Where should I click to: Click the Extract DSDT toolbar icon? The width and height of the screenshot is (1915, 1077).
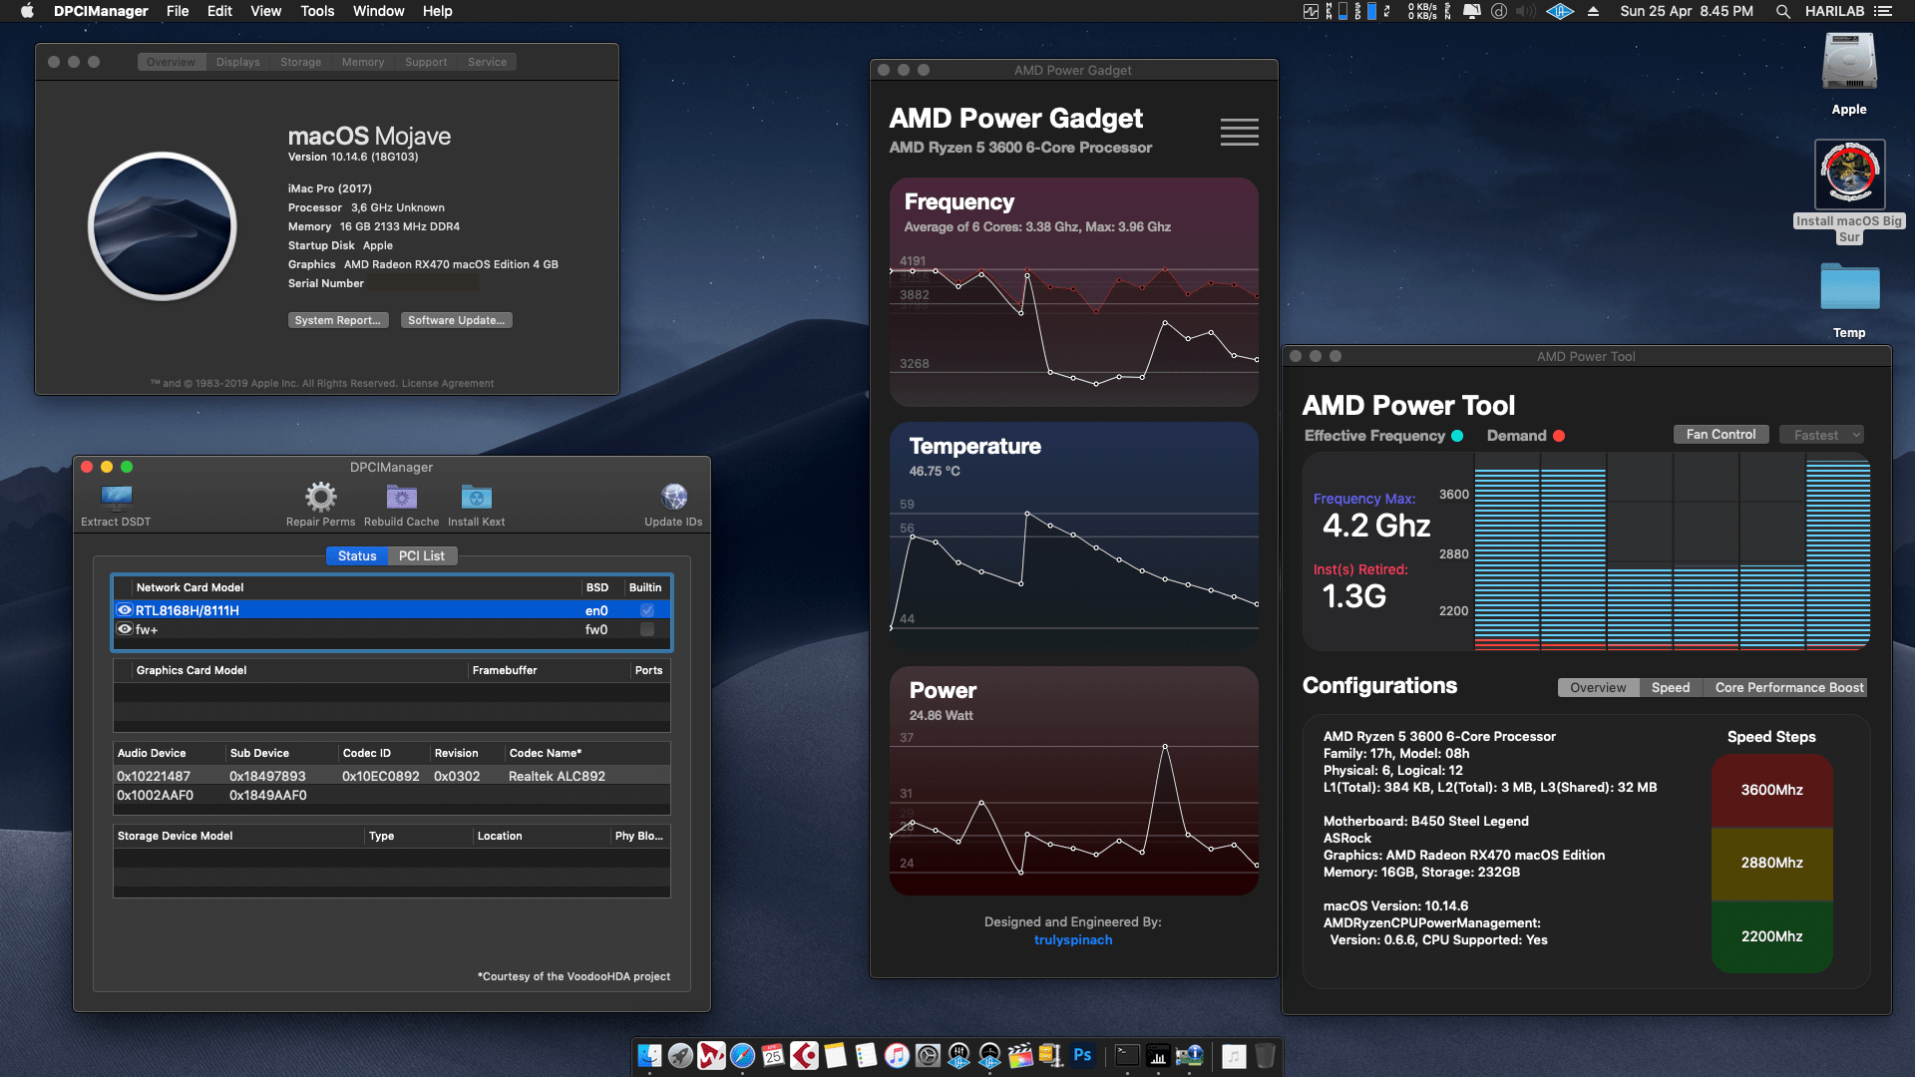pyautogui.click(x=117, y=497)
